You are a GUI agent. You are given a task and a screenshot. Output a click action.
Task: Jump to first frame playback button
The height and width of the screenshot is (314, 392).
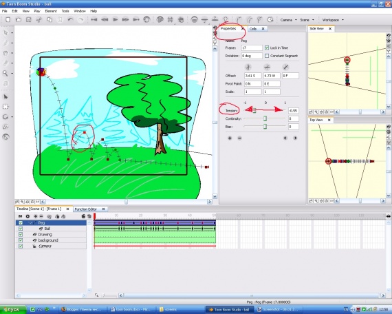coord(94,19)
